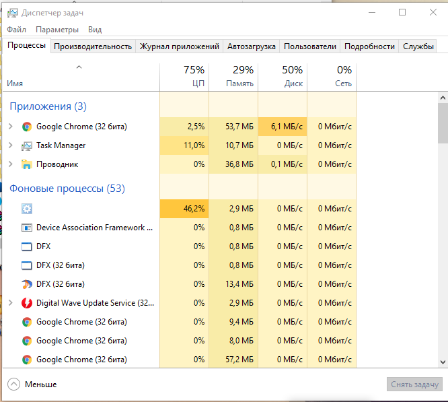Switch to the Производительность tab
The width and height of the screenshot is (448, 402).
coord(93,46)
